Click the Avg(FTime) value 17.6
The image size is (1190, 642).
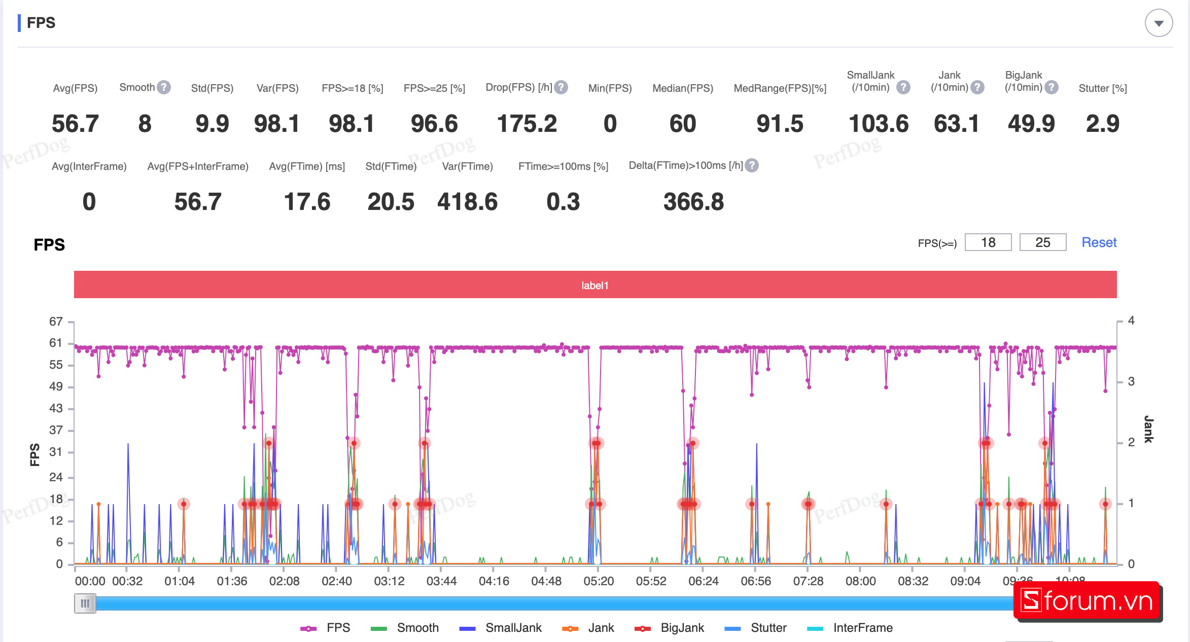(x=307, y=202)
